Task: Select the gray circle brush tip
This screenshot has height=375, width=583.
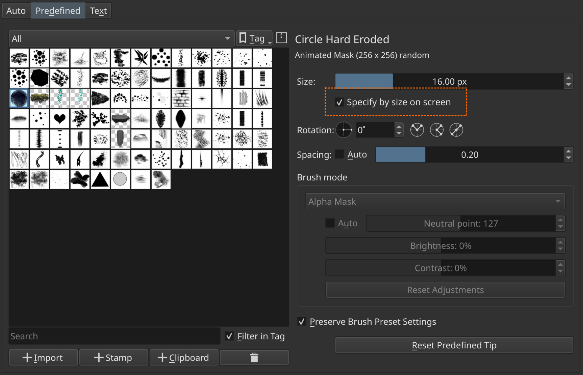Action: click(x=120, y=179)
